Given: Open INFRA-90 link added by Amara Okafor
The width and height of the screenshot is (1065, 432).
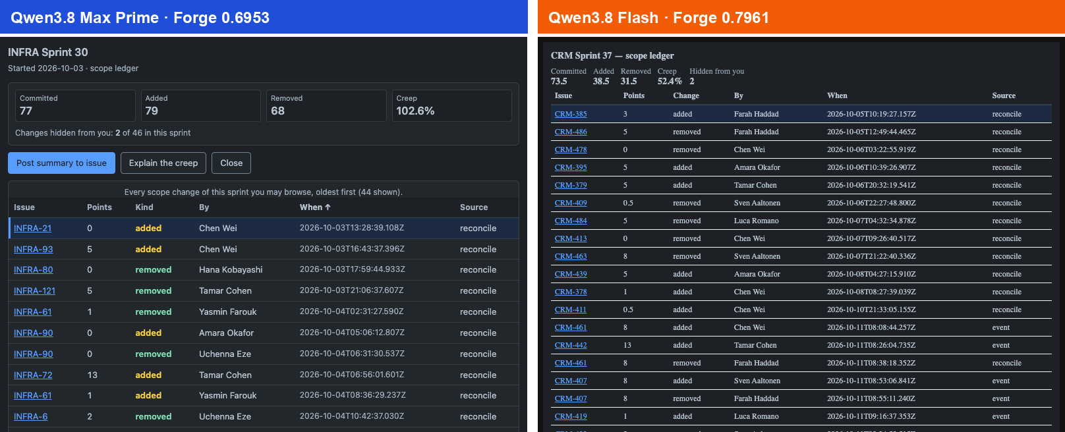Looking at the screenshot, I should click(x=33, y=333).
